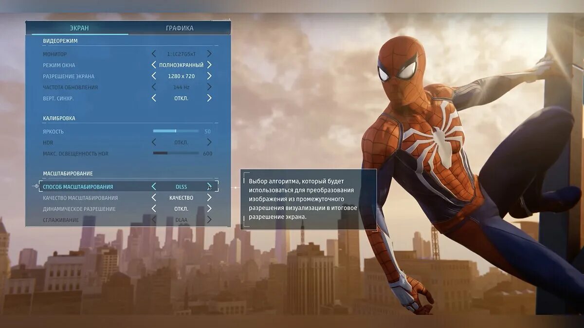
Task: Switch to the ЭКРАН tab
Action: pyautogui.click(x=78, y=28)
